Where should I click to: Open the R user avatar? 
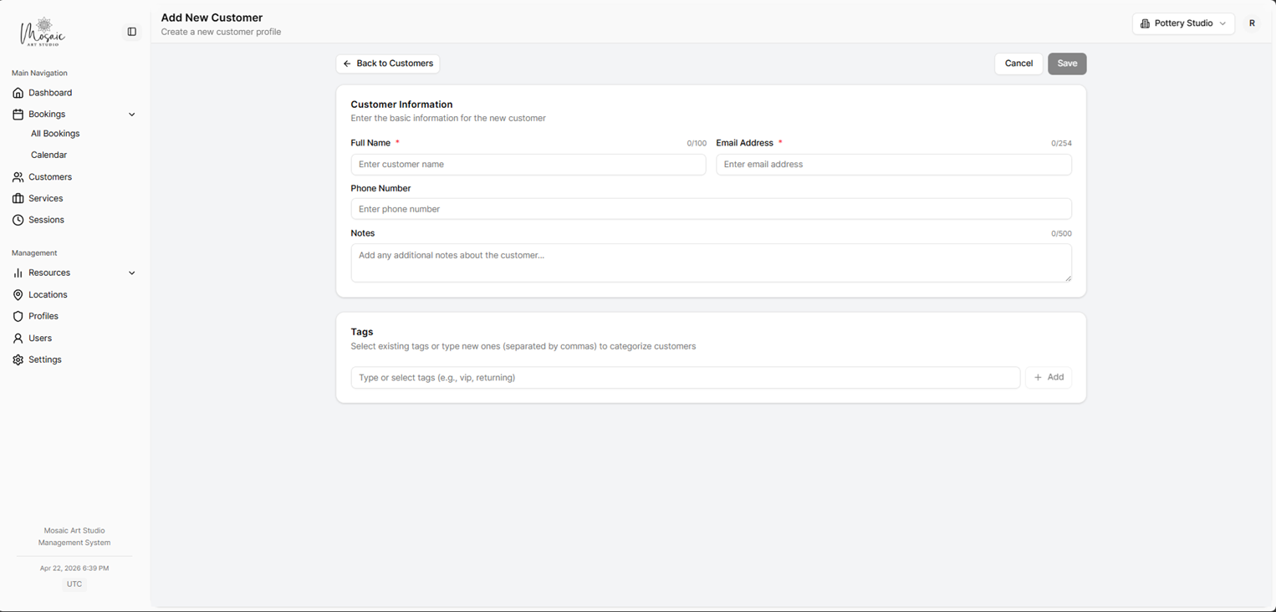click(x=1252, y=23)
